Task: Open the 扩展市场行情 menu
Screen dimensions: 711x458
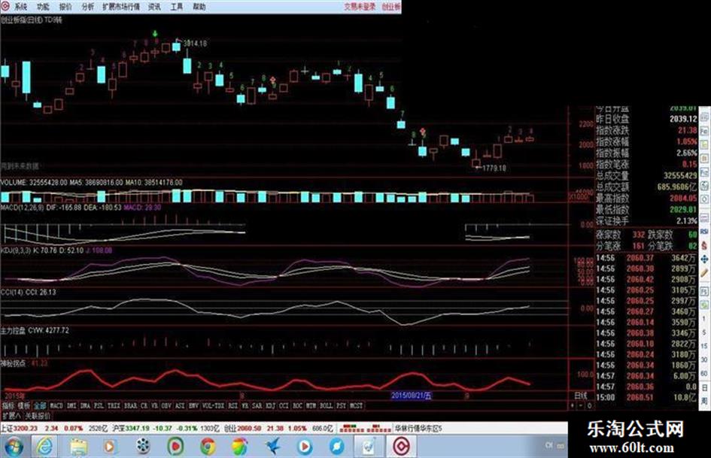Action: (121, 7)
